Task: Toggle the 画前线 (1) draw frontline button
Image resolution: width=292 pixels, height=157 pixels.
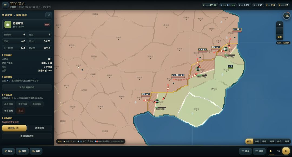Action: click(x=14, y=128)
